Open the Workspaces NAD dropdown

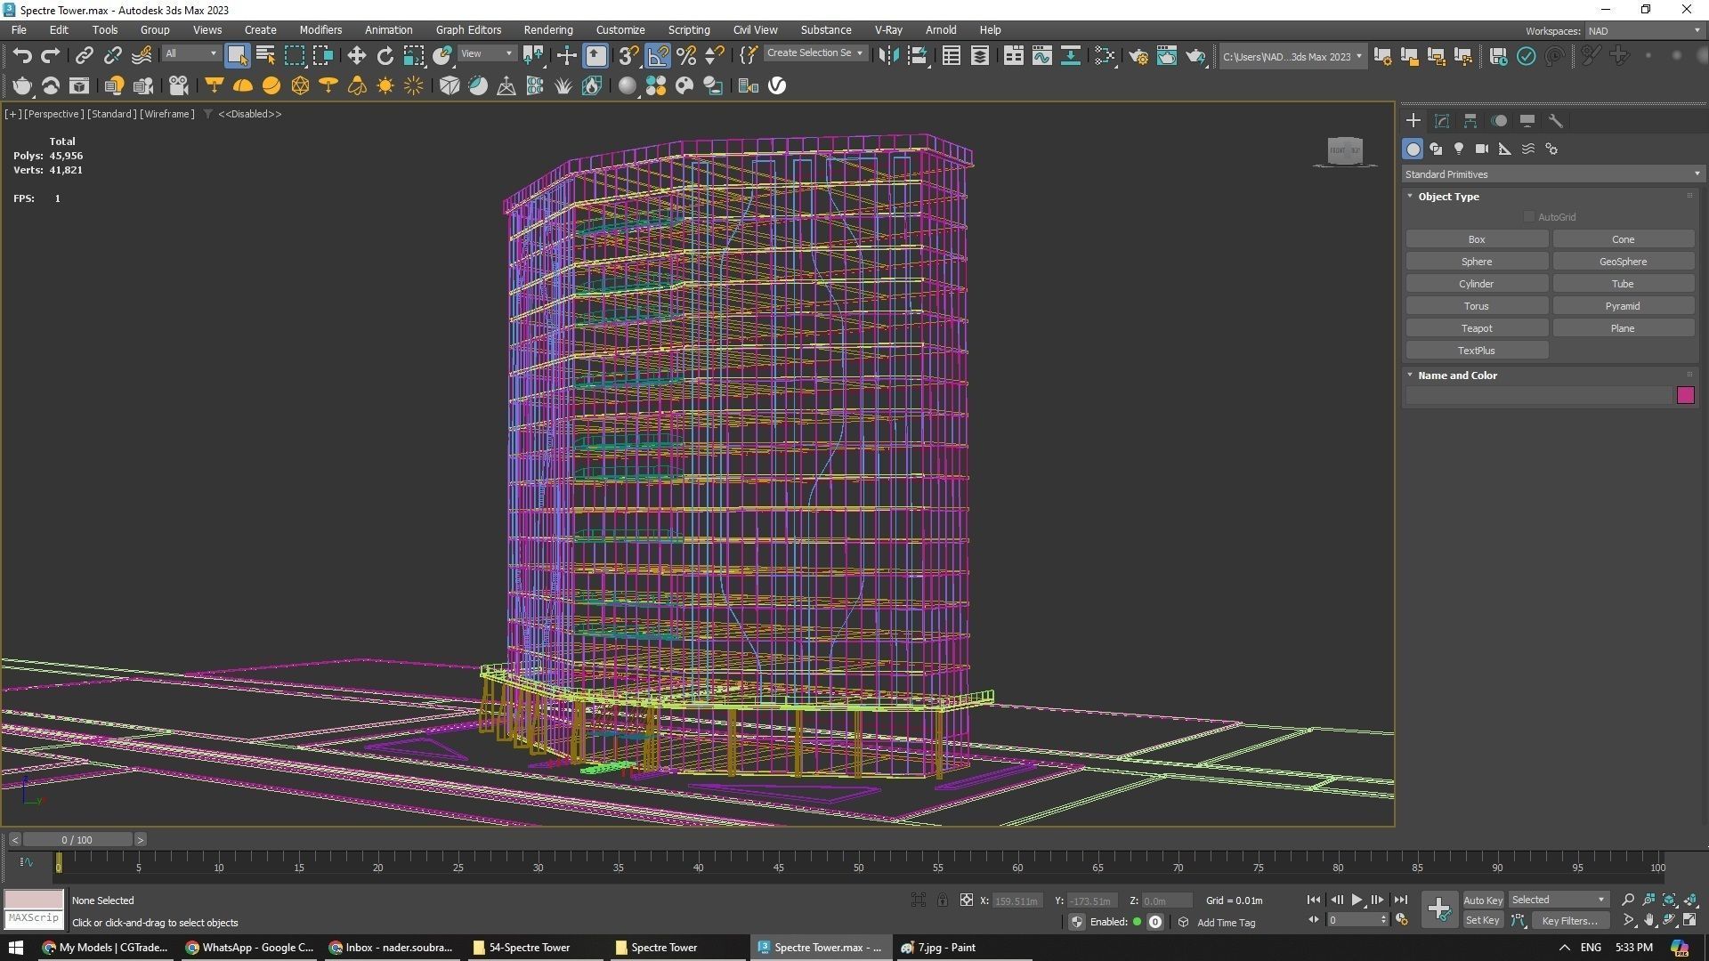click(1643, 30)
